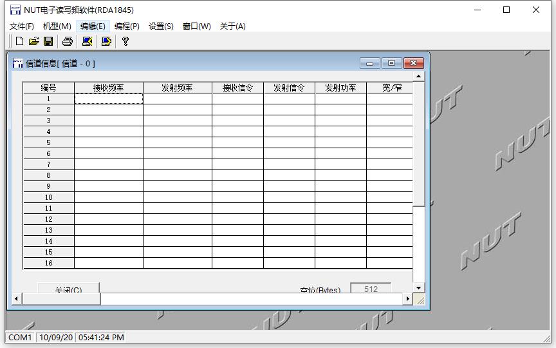Select the 接收信令 cell in row 2
The image size is (556, 348).
tap(237, 110)
